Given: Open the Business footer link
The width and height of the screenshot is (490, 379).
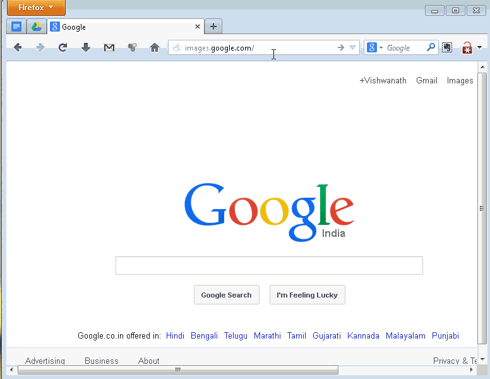Looking at the screenshot, I should [x=102, y=361].
